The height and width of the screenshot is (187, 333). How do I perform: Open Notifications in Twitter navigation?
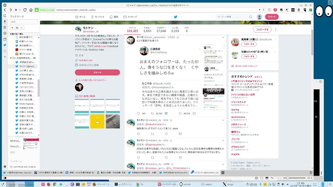pos(114,17)
